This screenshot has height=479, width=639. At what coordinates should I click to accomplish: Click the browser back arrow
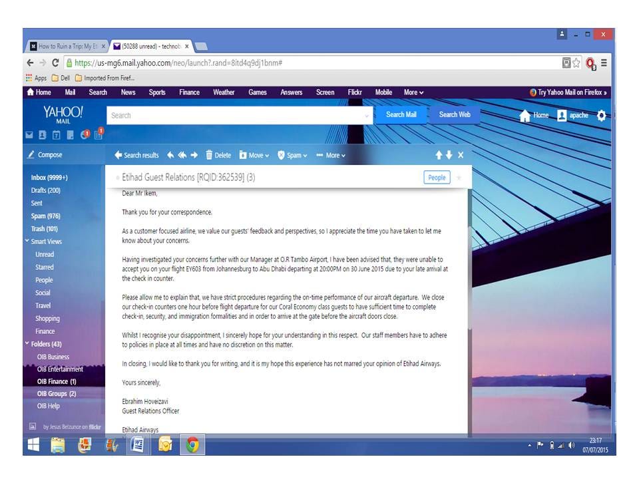[30, 63]
